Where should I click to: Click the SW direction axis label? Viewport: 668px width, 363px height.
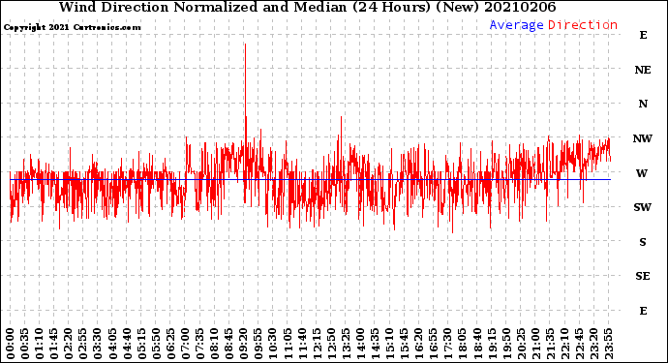pyautogui.click(x=643, y=207)
